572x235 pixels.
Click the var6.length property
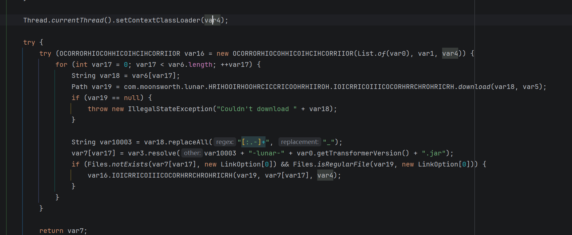[x=200, y=65]
